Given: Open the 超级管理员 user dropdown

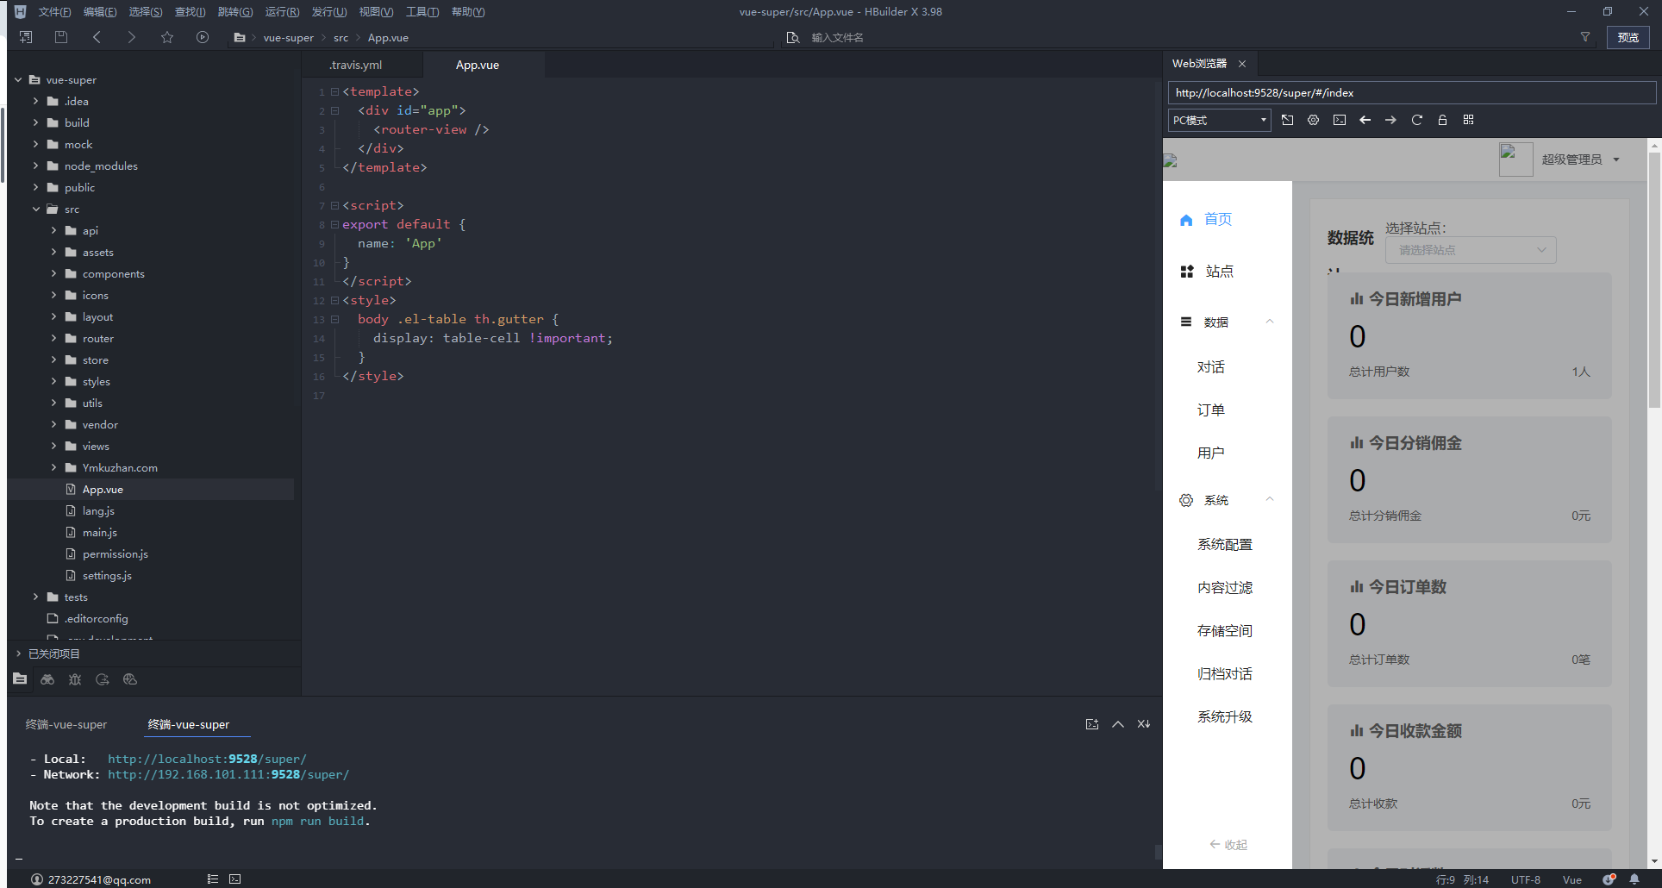Looking at the screenshot, I should (1580, 159).
